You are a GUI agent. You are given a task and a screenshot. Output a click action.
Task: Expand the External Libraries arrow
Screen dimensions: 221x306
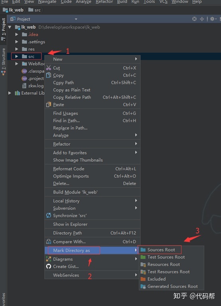click(10, 93)
